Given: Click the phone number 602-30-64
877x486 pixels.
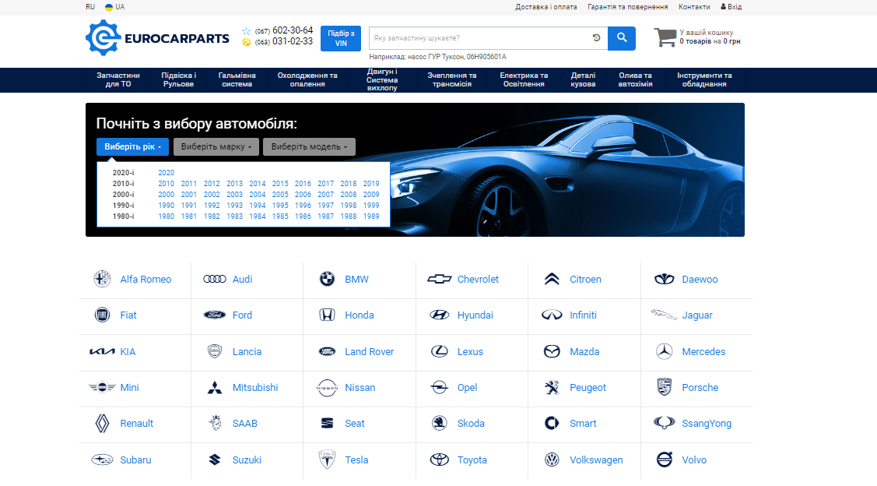Looking at the screenshot, I should tap(293, 30).
